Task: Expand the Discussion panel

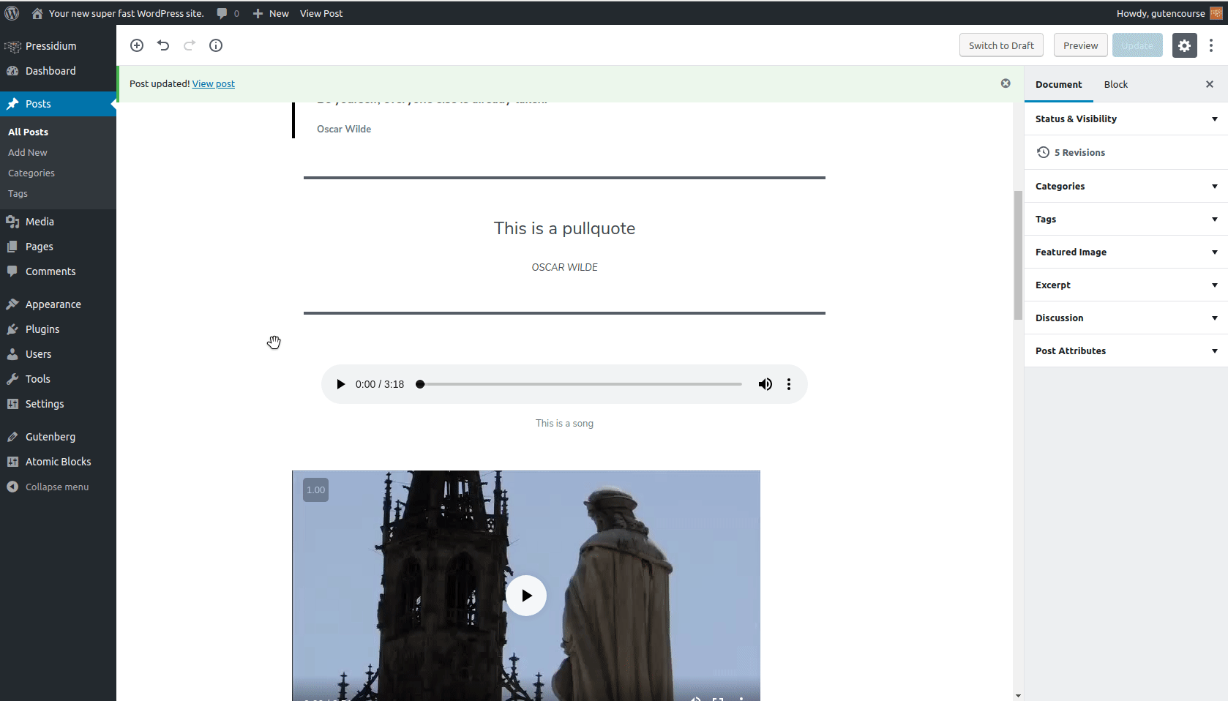Action: point(1126,318)
